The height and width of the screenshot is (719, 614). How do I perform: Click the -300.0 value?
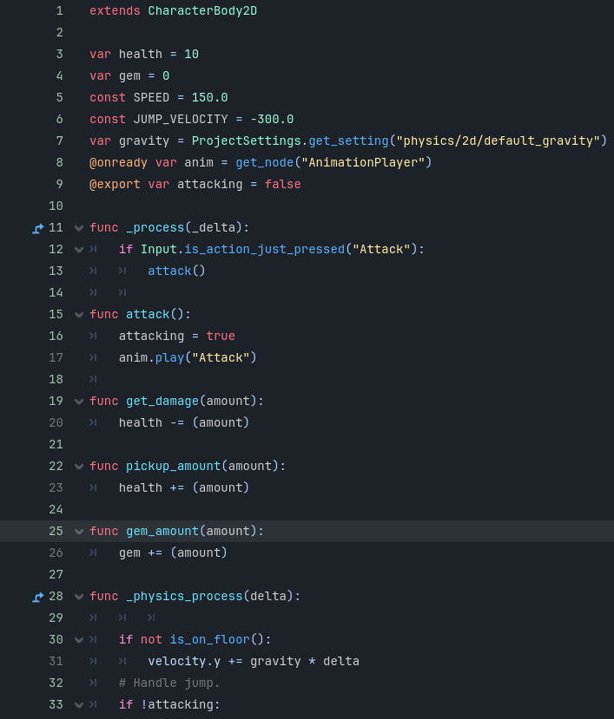coord(272,119)
